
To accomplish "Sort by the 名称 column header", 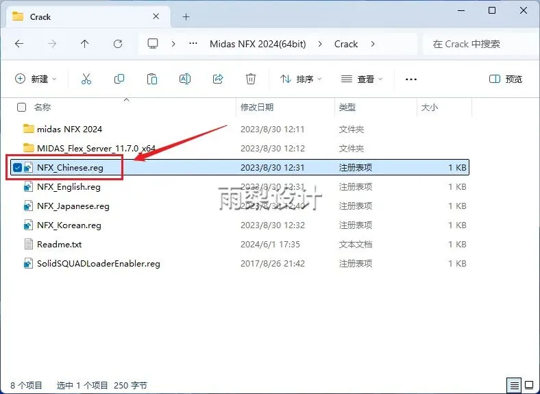I will coord(42,108).
